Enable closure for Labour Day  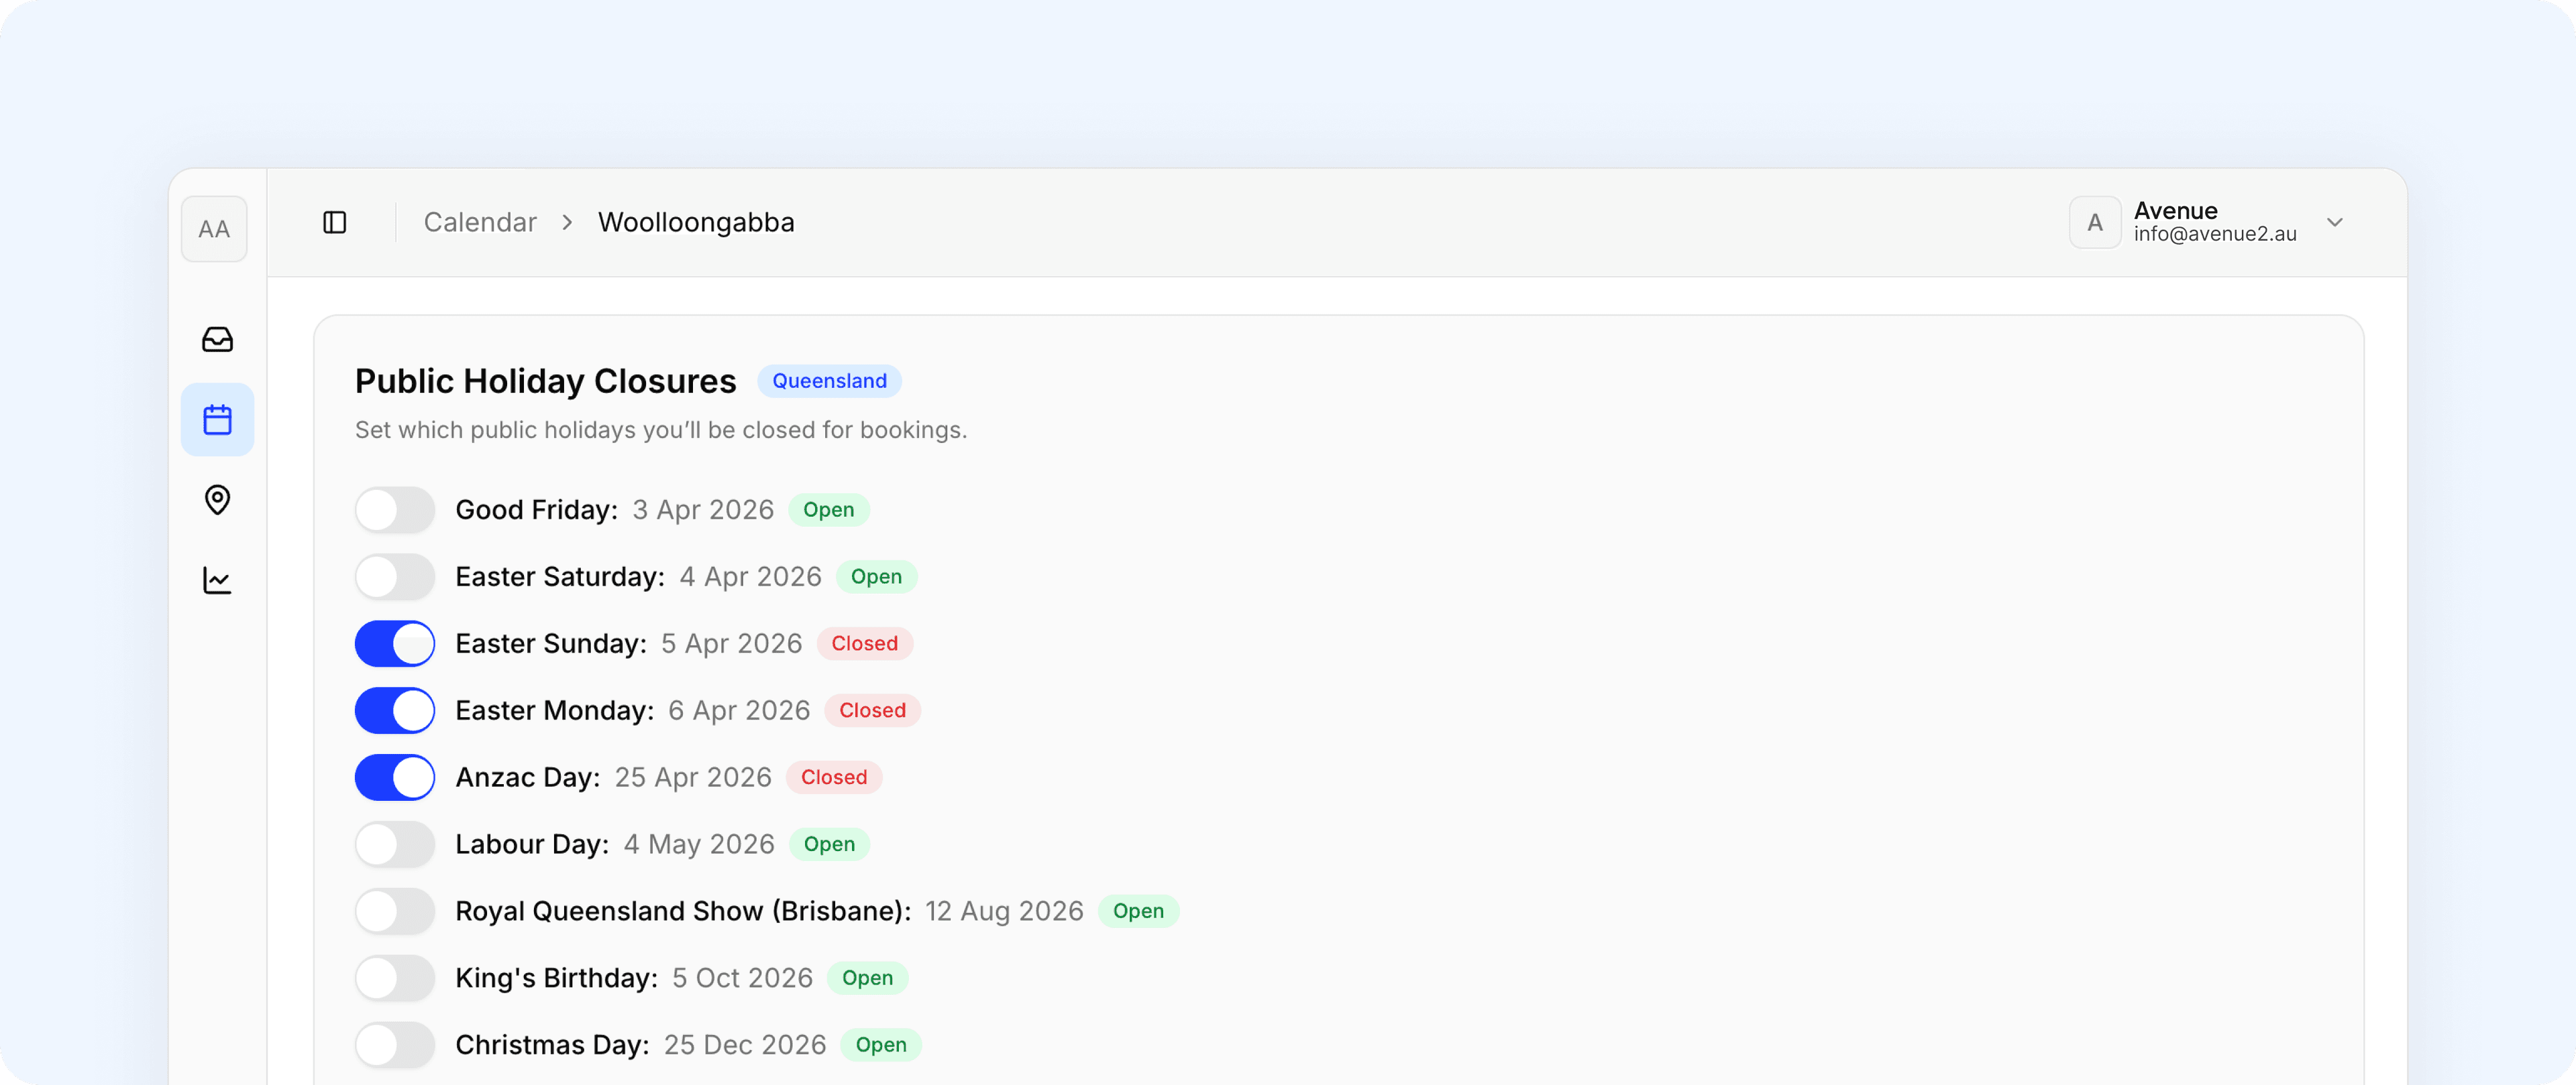coord(395,844)
